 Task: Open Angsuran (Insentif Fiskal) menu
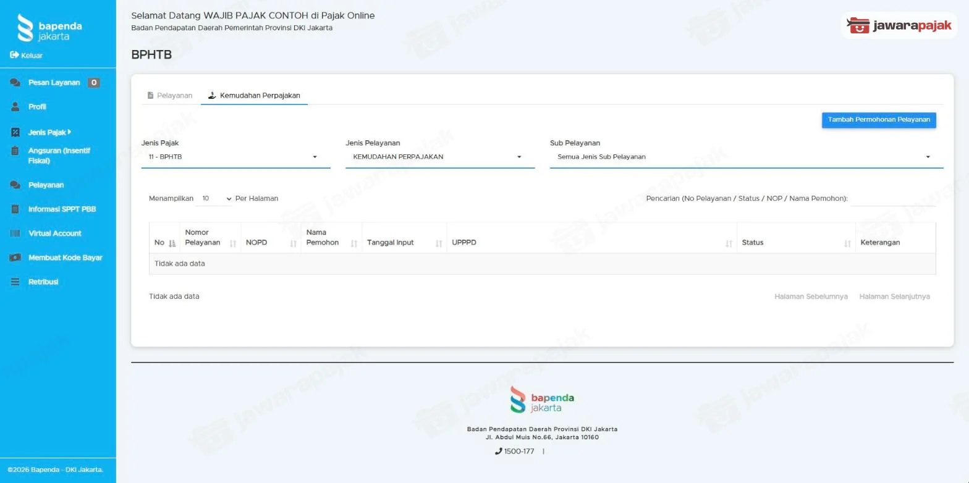click(x=59, y=156)
